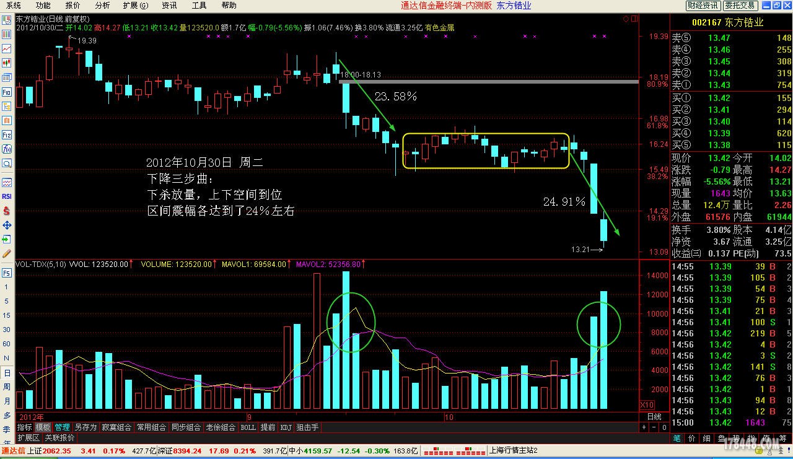Switch to 15-minute chart period
Image resolution: width=793 pixels, height=459 pixels.
(7, 315)
